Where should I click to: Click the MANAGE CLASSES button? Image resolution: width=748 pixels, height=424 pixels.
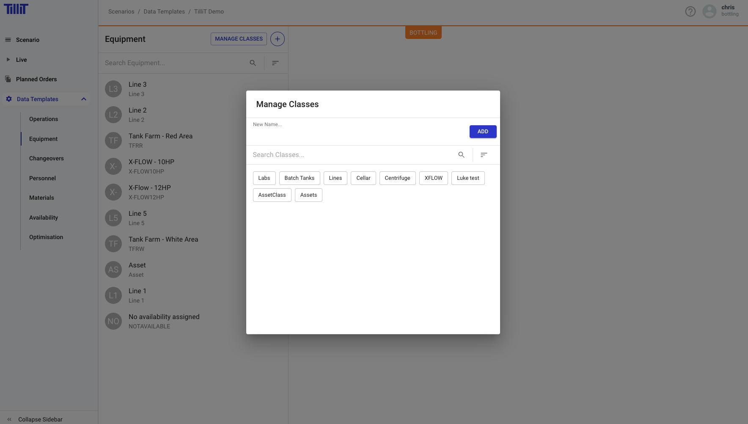pyautogui.click(x=239, y=39)
